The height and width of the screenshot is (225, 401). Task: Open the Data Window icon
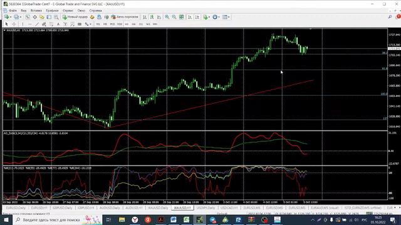pos(34,17)
